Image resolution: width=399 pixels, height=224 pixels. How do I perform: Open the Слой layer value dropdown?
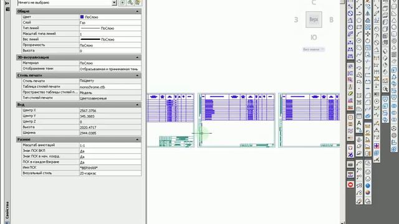(110, 22)
